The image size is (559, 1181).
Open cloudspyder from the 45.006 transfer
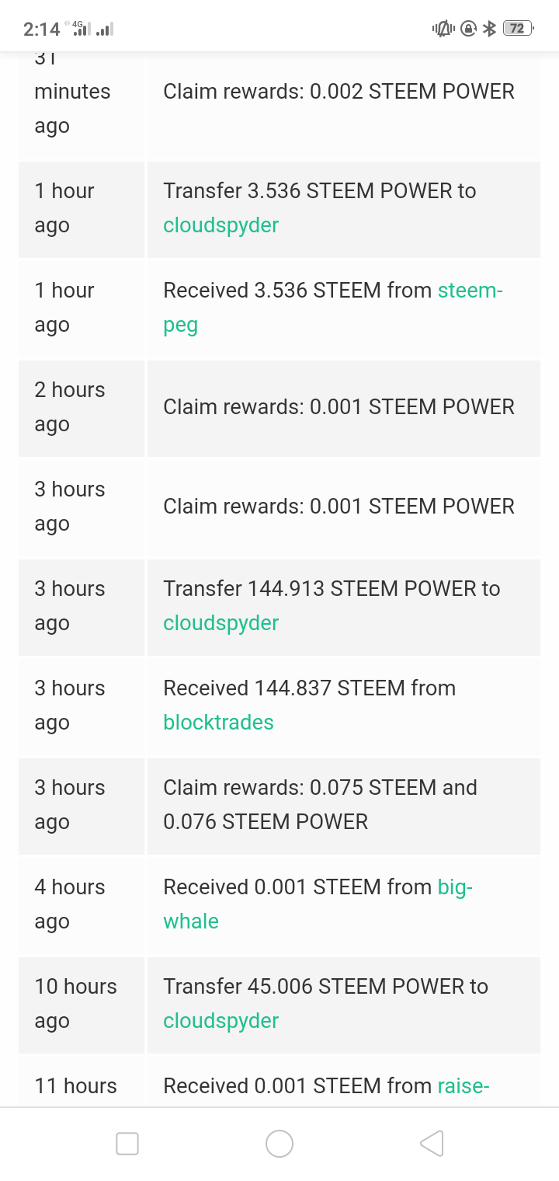[x=220, y=1021]
